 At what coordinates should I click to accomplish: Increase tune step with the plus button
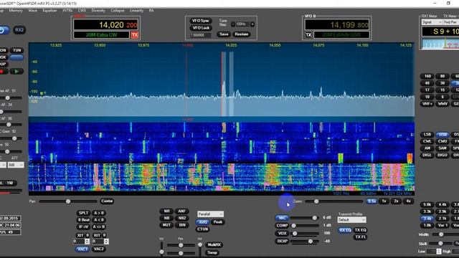pyautogui.click(x=252, y=24)
